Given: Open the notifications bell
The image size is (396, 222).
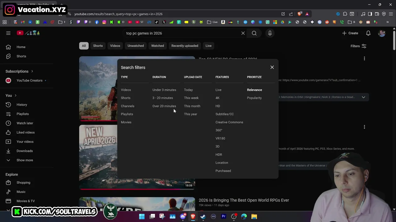Looking at the screenshot, I should (368, 33).
